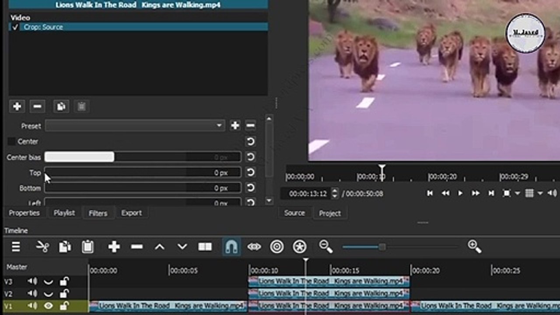Mute track V2 speaker icon
This screenshot has width=560, height=315.
(32, 293)
